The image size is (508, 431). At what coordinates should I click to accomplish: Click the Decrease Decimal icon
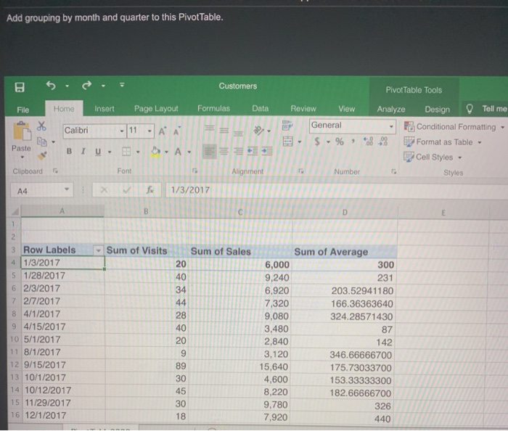point(383,141)
